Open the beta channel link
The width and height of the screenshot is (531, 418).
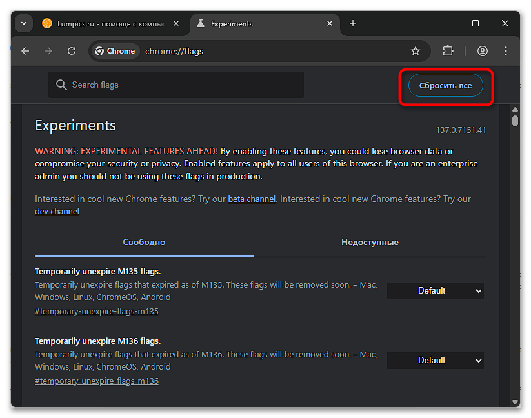(252, 199)
